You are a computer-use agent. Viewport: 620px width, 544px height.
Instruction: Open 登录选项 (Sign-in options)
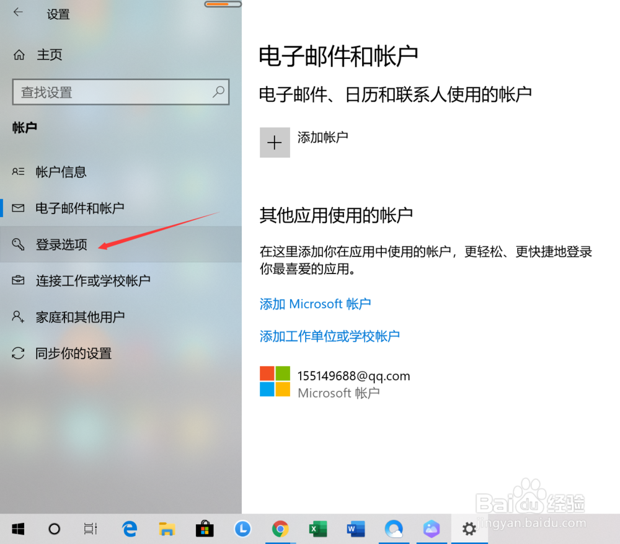62,244
